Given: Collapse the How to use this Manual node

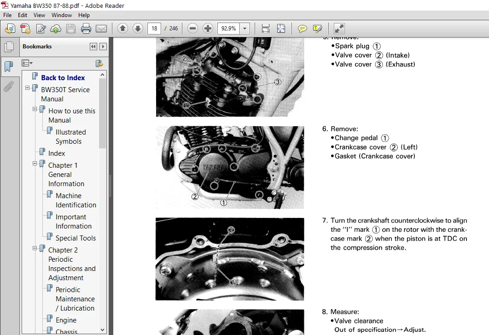Looking at the screenshot, I should (x=35, y=109).
